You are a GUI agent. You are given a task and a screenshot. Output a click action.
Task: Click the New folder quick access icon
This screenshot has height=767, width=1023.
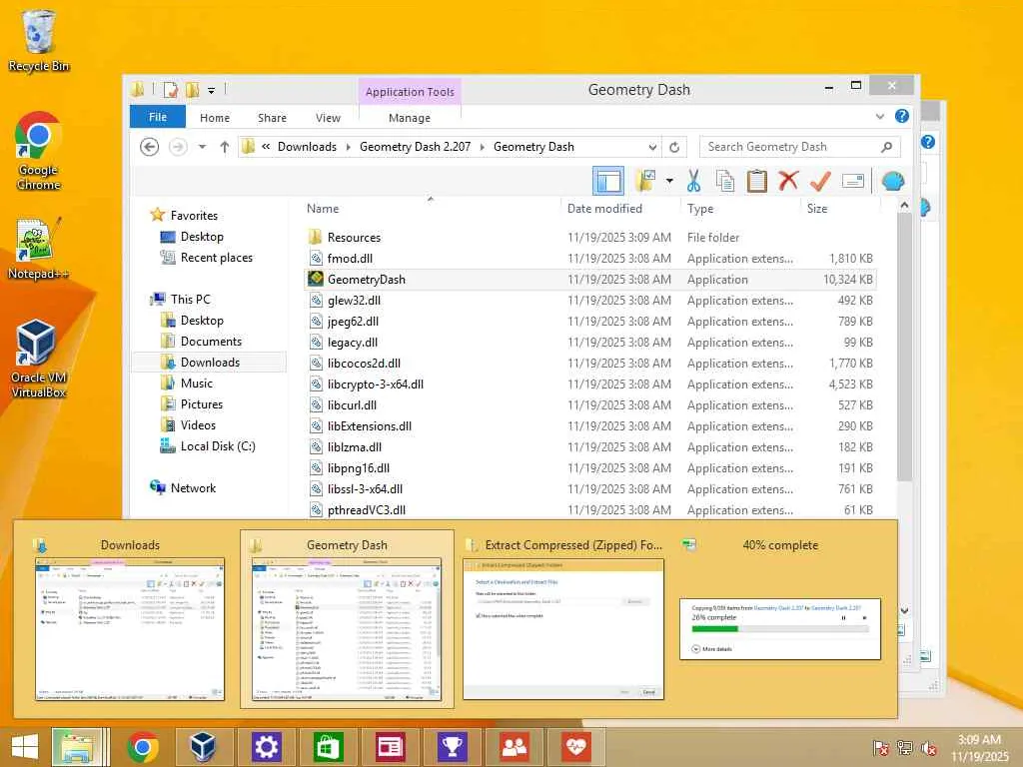tap(192, 89)
